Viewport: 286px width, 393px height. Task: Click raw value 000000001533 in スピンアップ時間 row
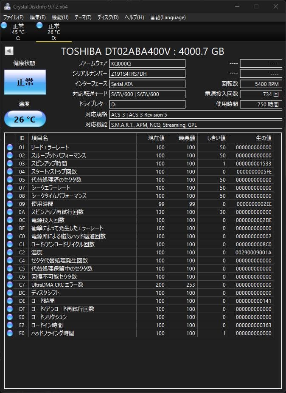(253, 163)
